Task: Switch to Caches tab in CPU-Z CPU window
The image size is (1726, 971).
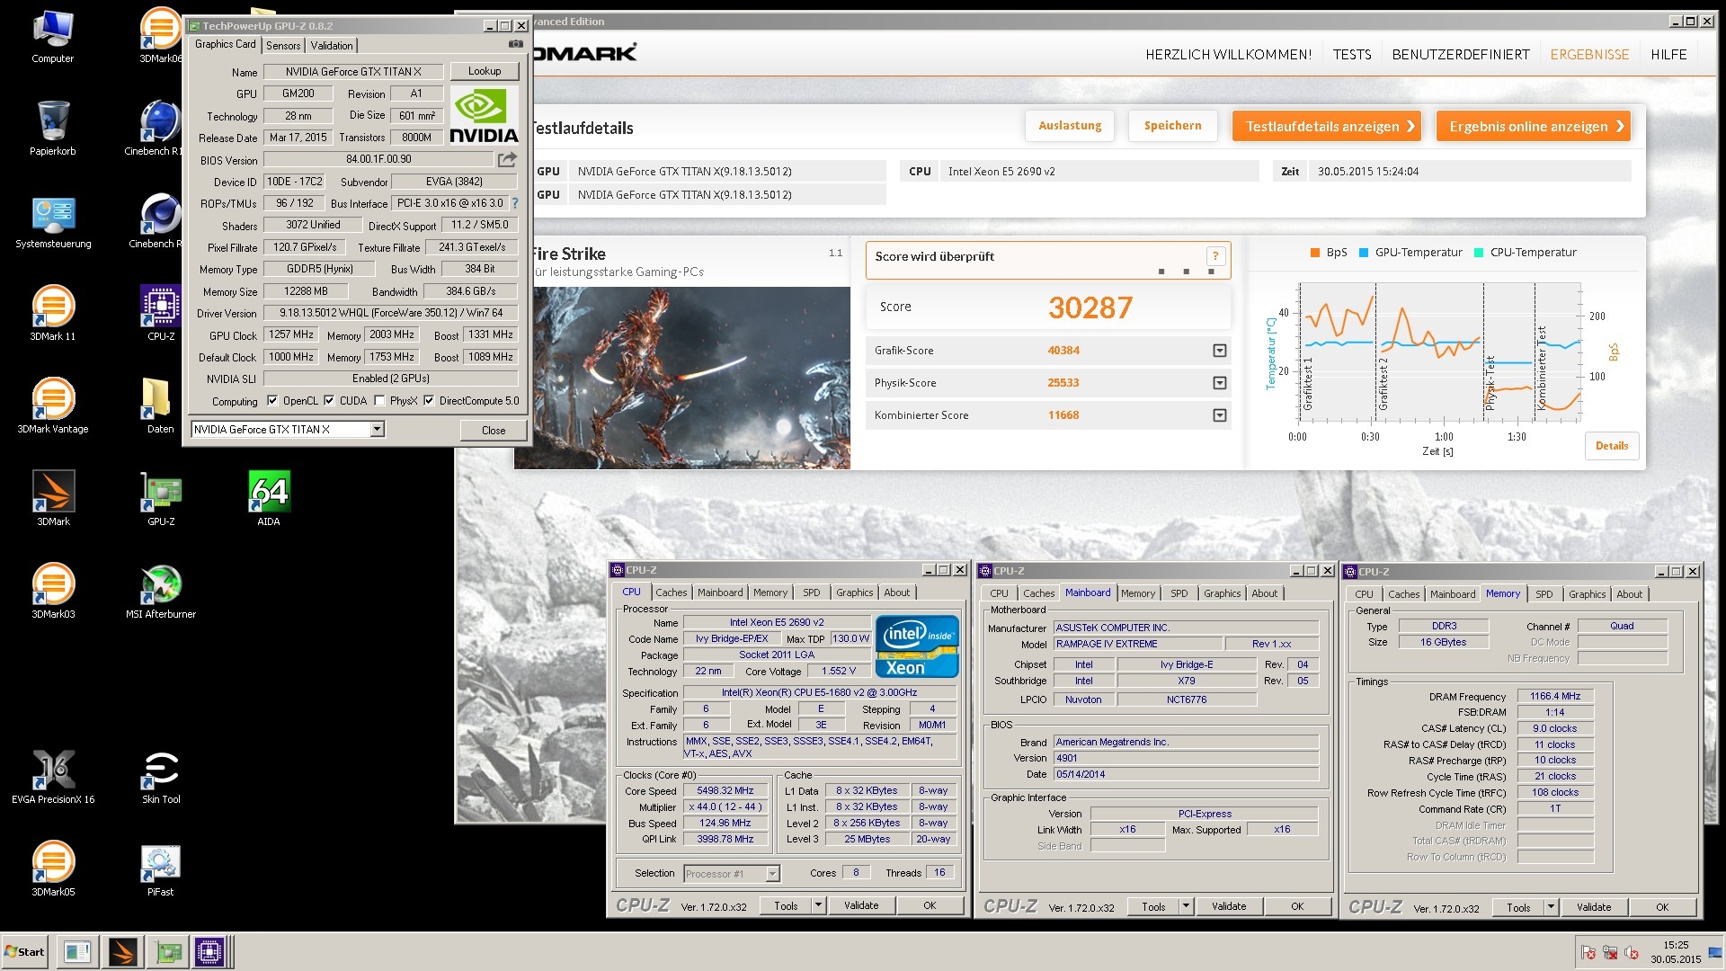Action: coord(672,592)
